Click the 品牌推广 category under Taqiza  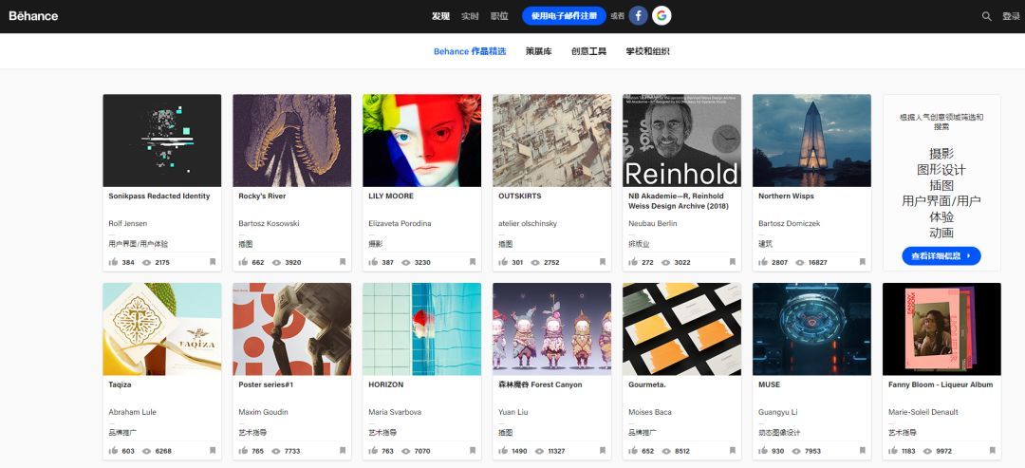point(122,433)
